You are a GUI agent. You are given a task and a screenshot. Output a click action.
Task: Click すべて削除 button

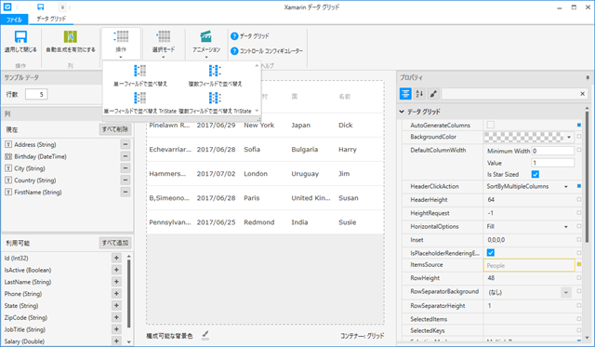115,129
